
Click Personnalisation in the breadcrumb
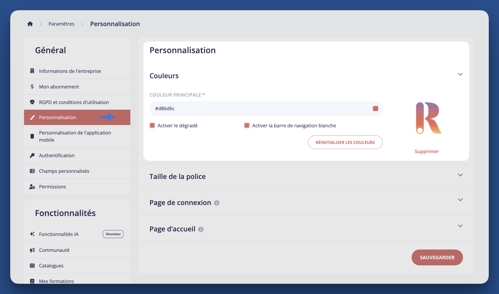[x=115, y=24]
